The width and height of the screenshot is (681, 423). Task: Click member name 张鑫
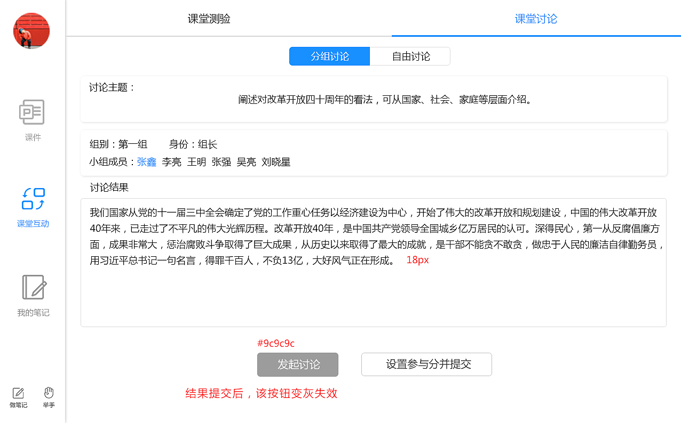pos(146,162)
